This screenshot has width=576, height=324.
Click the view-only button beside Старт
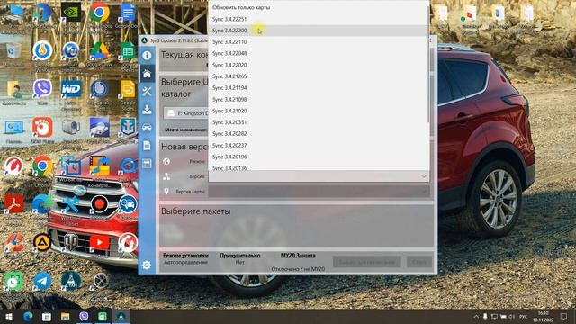(366, 262)
